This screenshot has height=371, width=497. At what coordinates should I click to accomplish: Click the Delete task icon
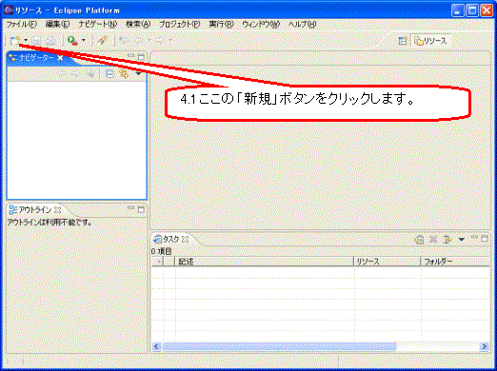click(x=433, y=240)
